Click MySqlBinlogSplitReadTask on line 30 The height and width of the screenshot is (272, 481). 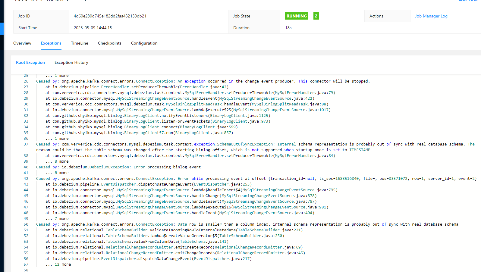coord(194,104)
